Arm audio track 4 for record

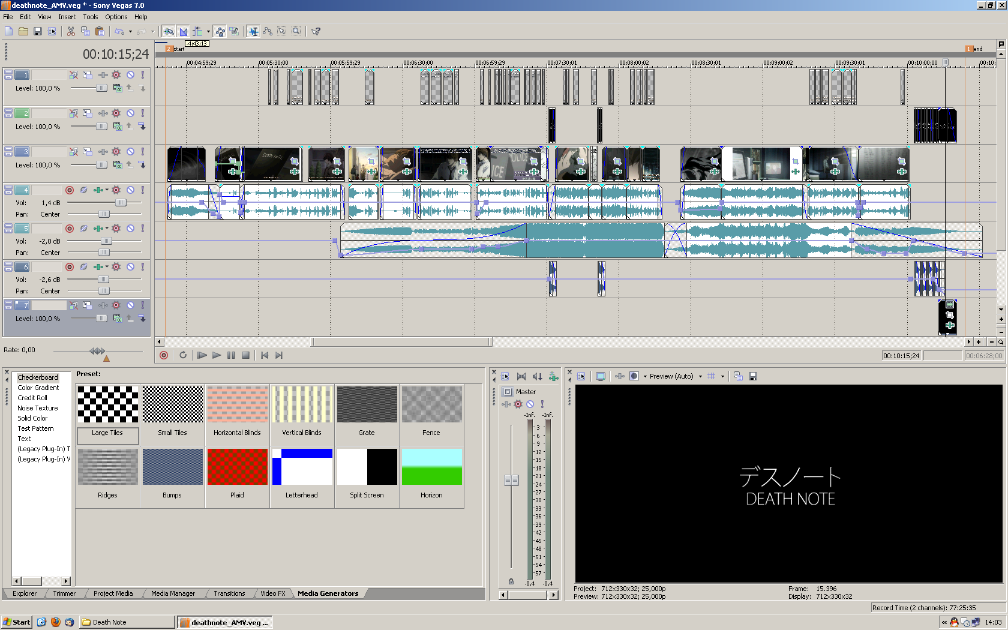click(70, 190)
